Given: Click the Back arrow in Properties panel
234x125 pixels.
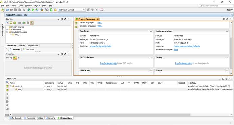Looking at the screenshot, I should (x=7, y=58).
